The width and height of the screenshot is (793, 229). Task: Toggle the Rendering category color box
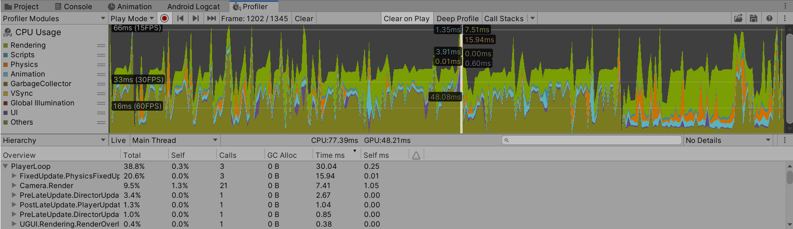[6, 45]
